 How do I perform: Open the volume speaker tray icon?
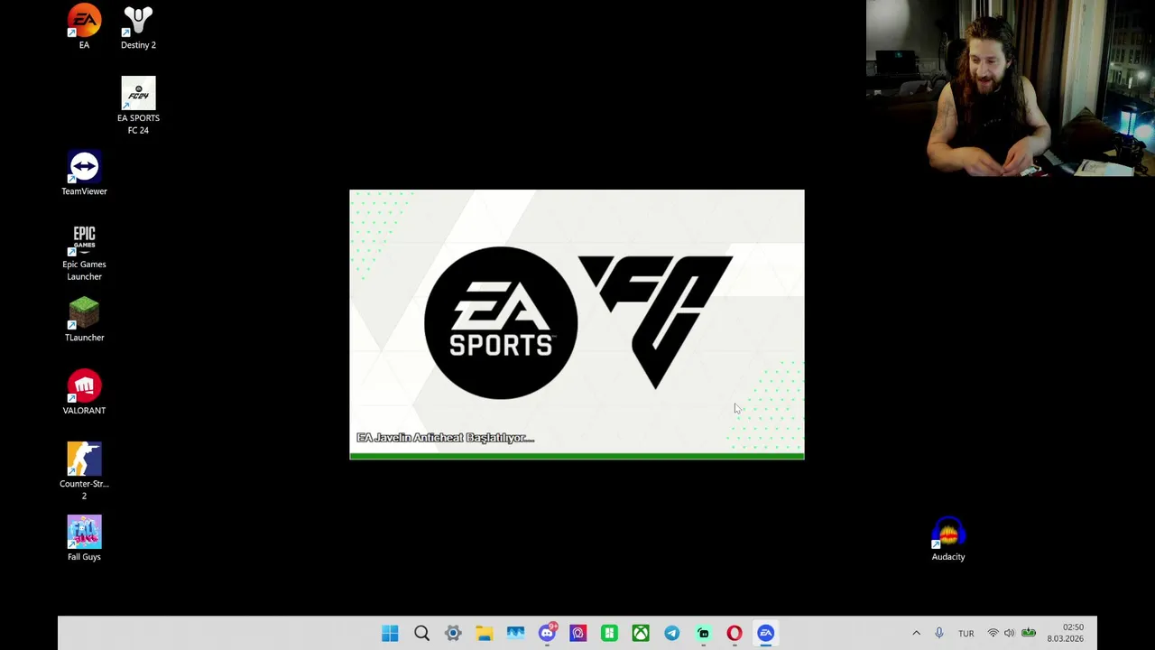(x=1009, y=633)
